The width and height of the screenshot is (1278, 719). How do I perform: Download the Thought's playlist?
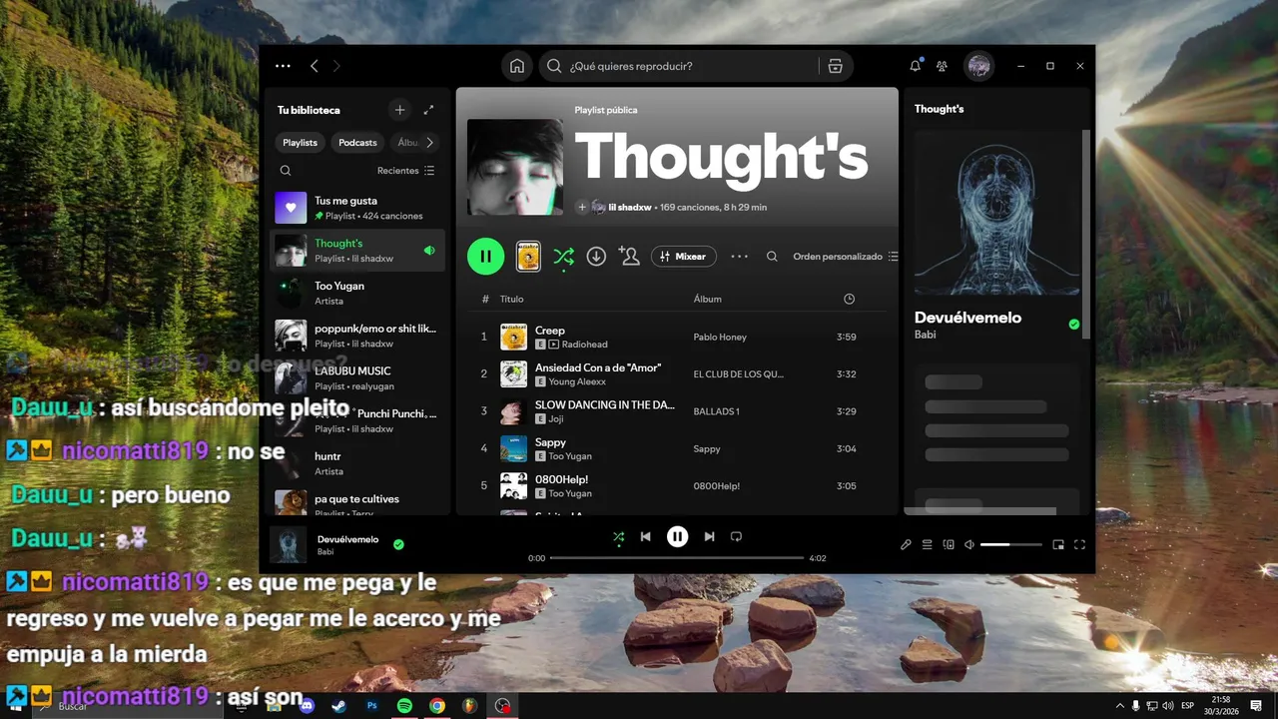[x=596, y=257]
